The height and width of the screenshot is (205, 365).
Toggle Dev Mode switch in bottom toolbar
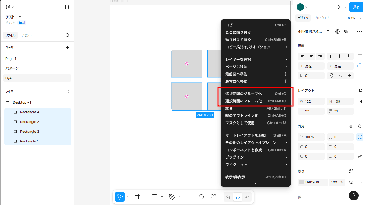247,197
